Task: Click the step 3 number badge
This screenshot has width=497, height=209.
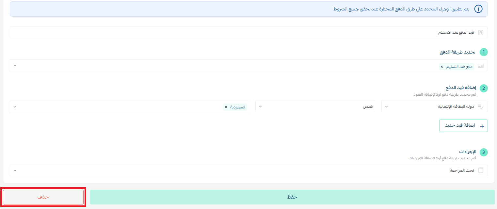Action: coord(483,152)
